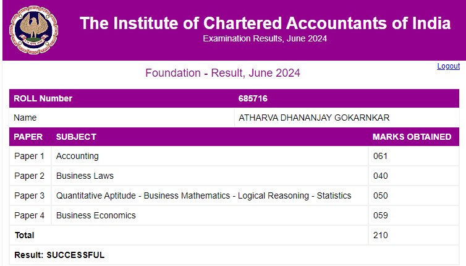The height and width of the screenshot is (266, 466).
Task: Select the Business Economics subject row
Action: pos(96,215)
